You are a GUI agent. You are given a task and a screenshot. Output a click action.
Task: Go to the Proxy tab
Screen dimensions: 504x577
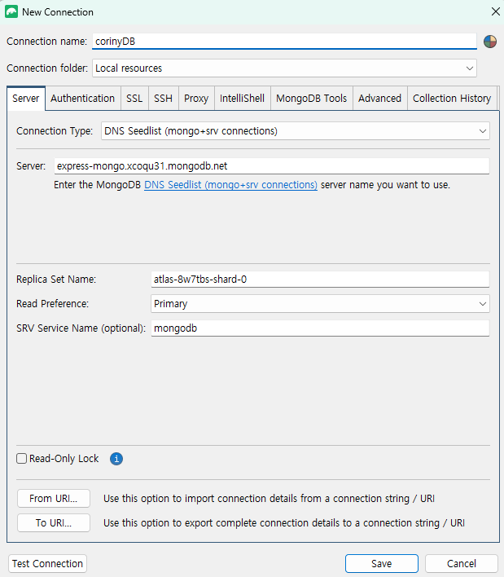click(x=196, y=99)
